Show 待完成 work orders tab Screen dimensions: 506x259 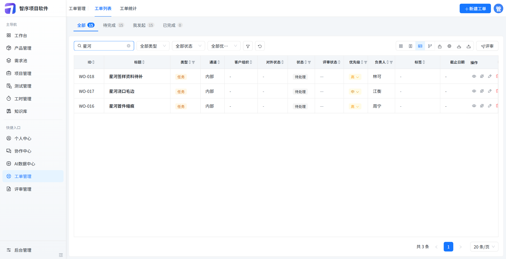pos(113,25)
